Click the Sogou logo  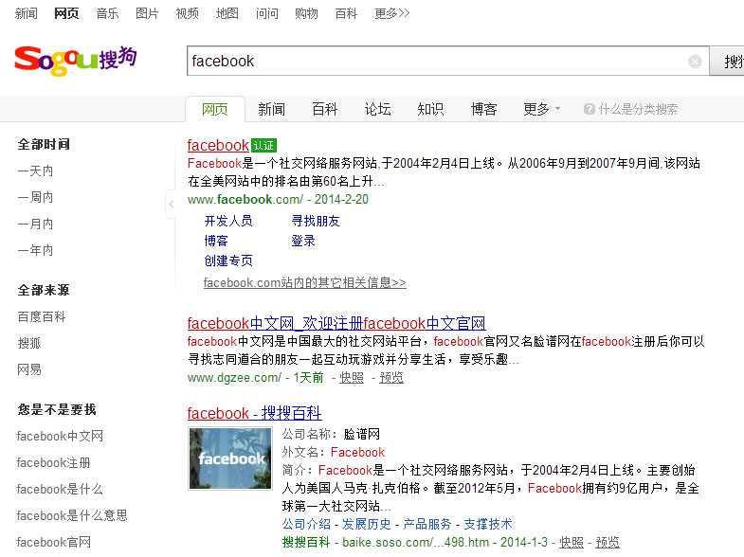click(76, 61)
